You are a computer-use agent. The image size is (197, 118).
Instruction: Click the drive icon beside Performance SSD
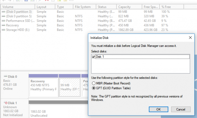tap(4, 21)
